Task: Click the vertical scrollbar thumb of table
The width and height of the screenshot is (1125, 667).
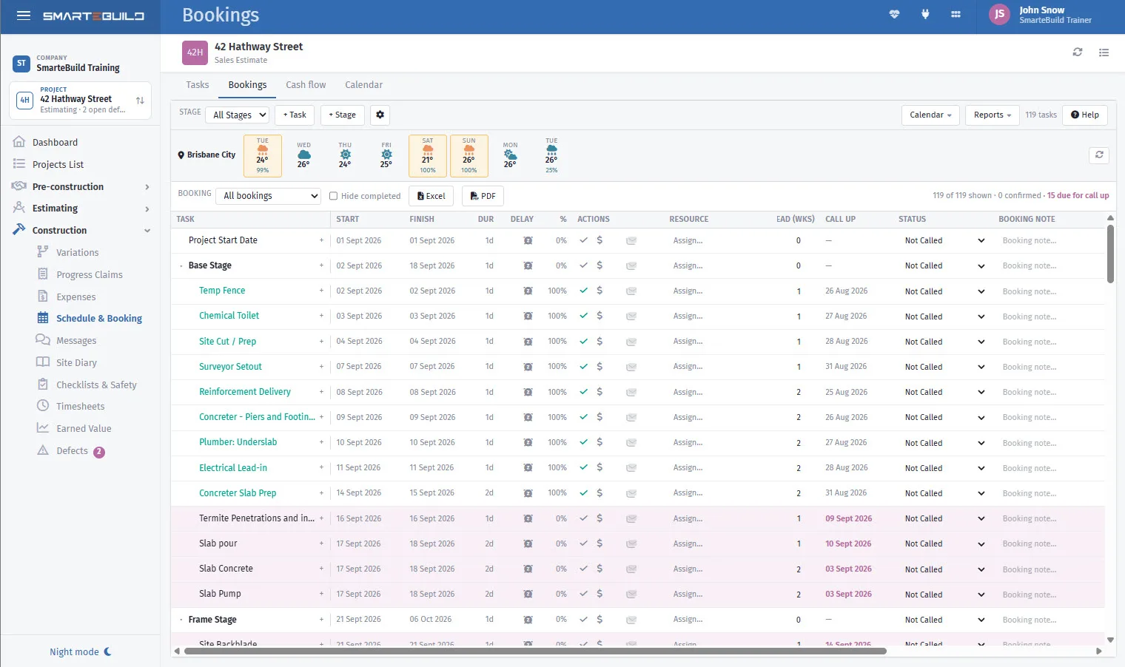Action: [1110, 254]
